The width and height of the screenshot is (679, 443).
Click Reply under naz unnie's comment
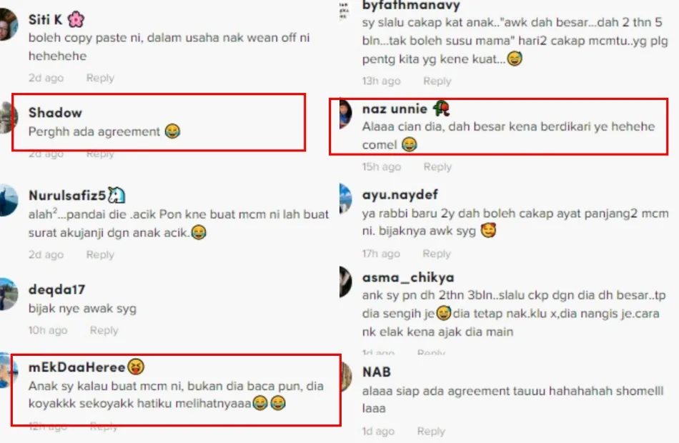point(437,166)
